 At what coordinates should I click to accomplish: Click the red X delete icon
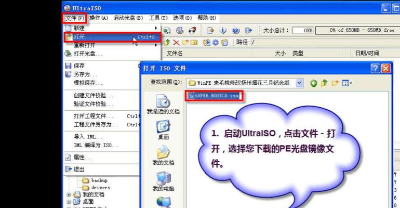(176, 42)
